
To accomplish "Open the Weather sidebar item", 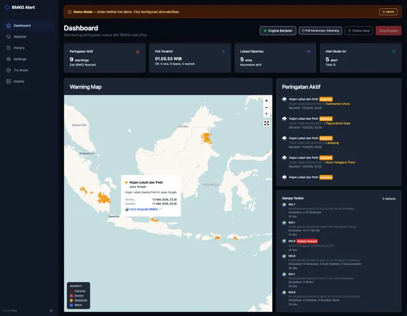I will (29, 37).
